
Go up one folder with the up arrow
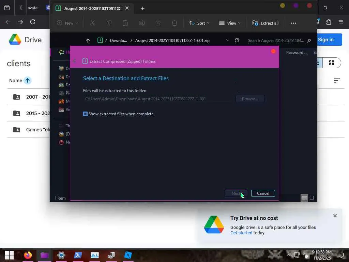point(88,41)
